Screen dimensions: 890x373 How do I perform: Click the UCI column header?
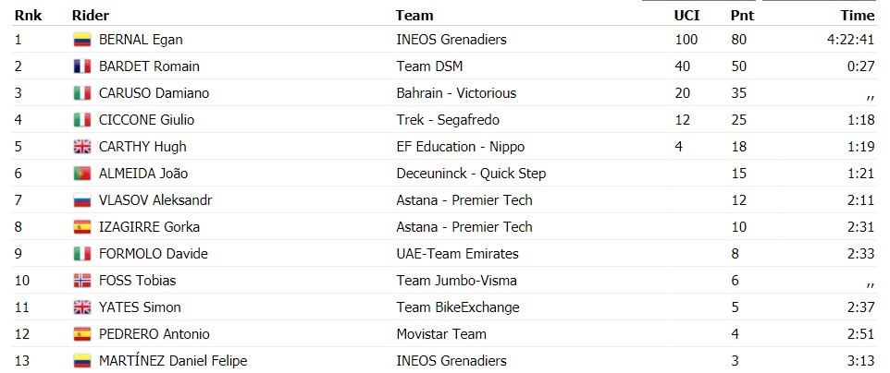(686, 16)
